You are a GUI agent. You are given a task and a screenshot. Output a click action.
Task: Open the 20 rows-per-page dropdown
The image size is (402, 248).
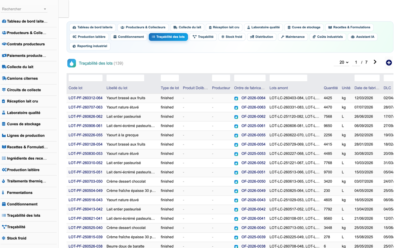pyautogui.click(x=342, y=62)
